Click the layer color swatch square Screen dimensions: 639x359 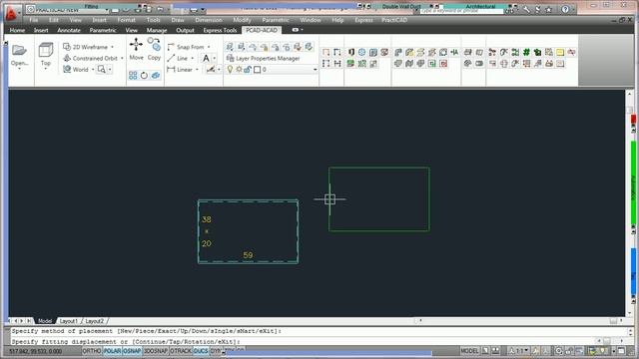point(258,70)
